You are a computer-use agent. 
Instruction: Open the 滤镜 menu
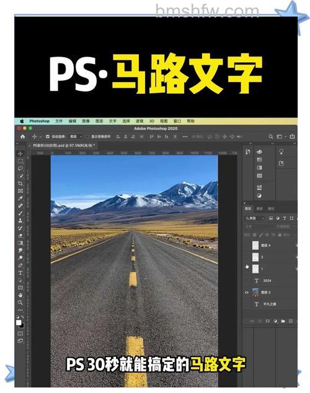(139, 121)
